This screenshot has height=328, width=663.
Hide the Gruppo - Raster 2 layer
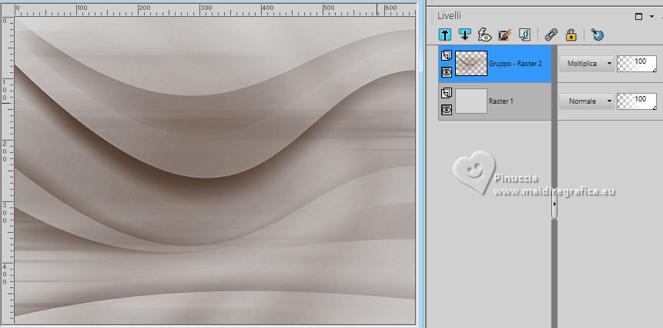(446, 72)
